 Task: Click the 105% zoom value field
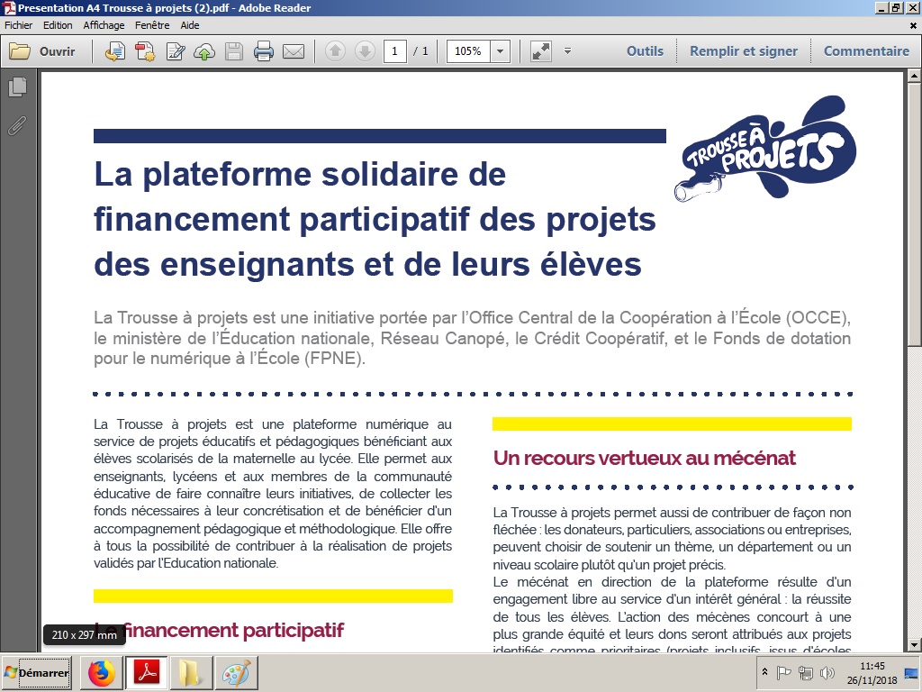pyautogui.click(x=468, y=51)
